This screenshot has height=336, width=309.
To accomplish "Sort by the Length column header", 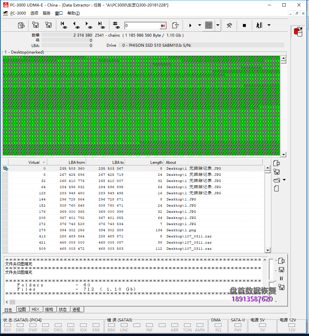I will (x=144, y=162).
